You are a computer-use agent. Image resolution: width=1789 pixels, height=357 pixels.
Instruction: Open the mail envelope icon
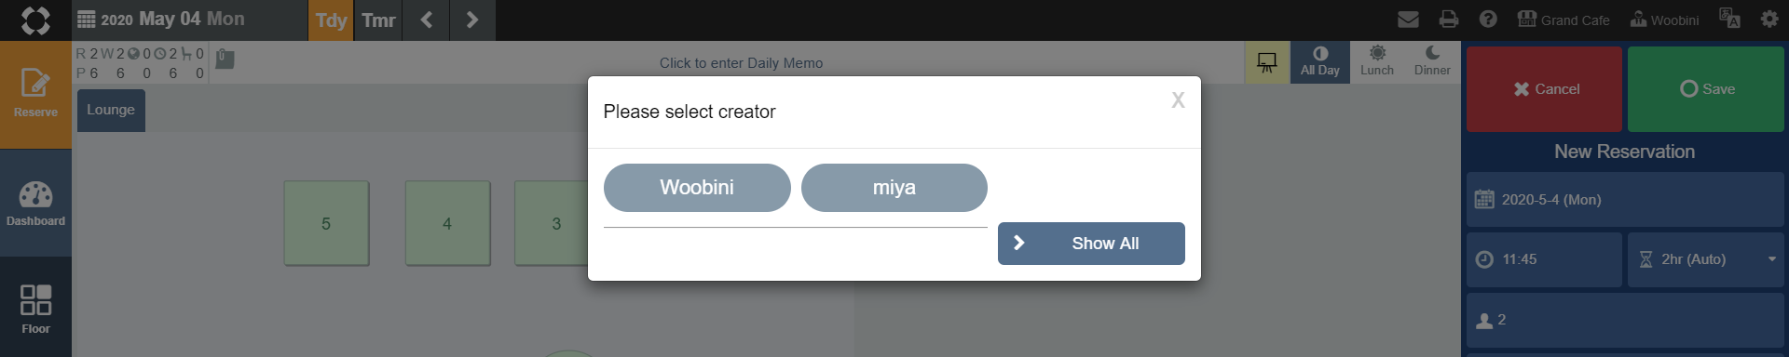(1408, 20)
